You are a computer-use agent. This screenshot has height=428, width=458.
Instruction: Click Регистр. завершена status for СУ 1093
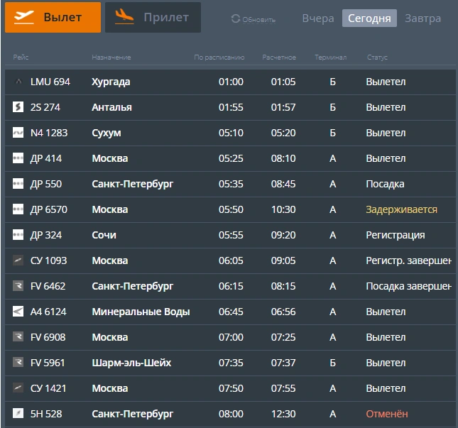(x=408, y=260)
